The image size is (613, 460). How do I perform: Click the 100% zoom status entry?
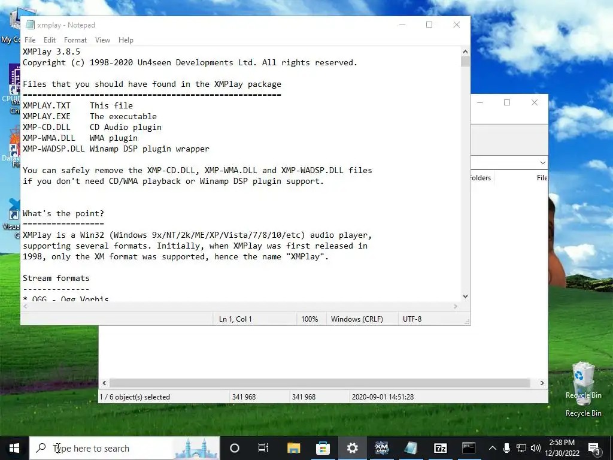point(309,319)
